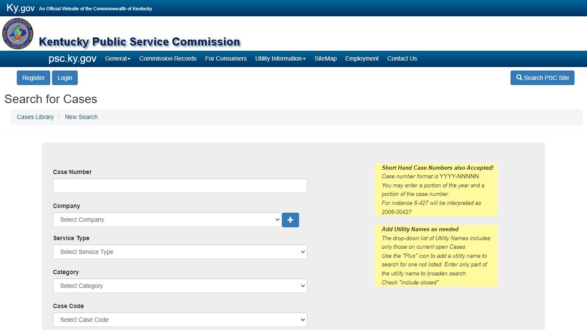Screen dimensions: 587x330
Task: Go to Commission Records
Action: click(x=168, y=58)
